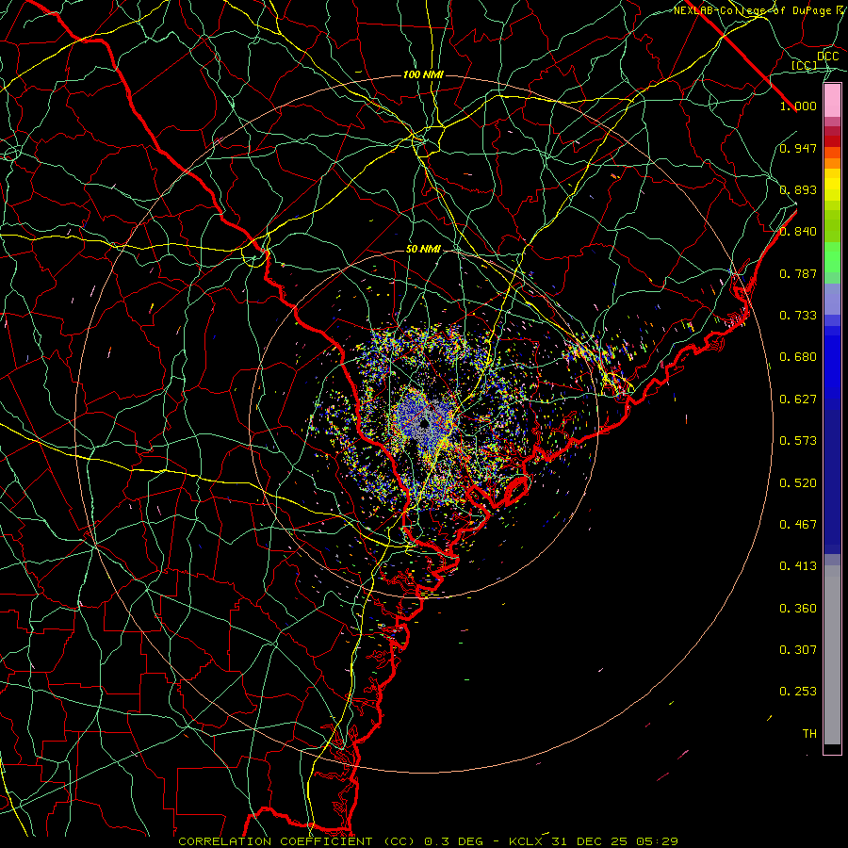Click the 0.680 legend value
The height and width of the screenshot is (848, 848).
tap(798, 357)
